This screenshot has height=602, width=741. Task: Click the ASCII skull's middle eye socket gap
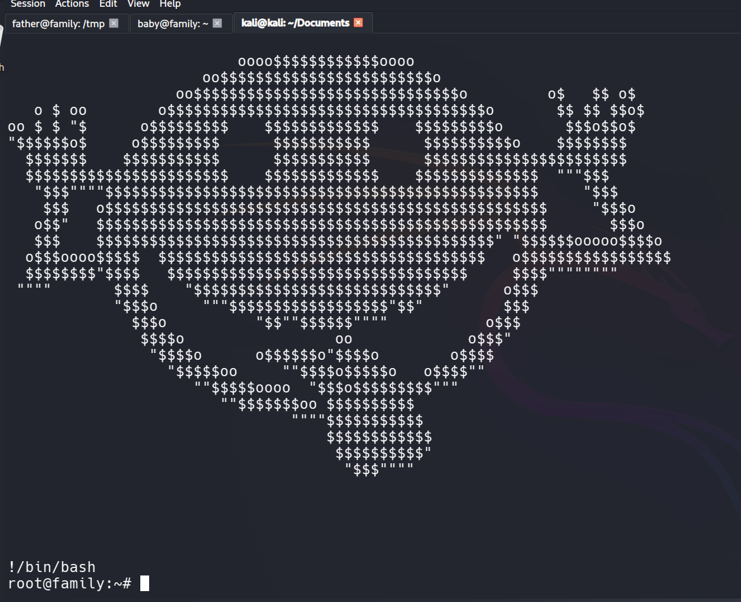[396, 144]
